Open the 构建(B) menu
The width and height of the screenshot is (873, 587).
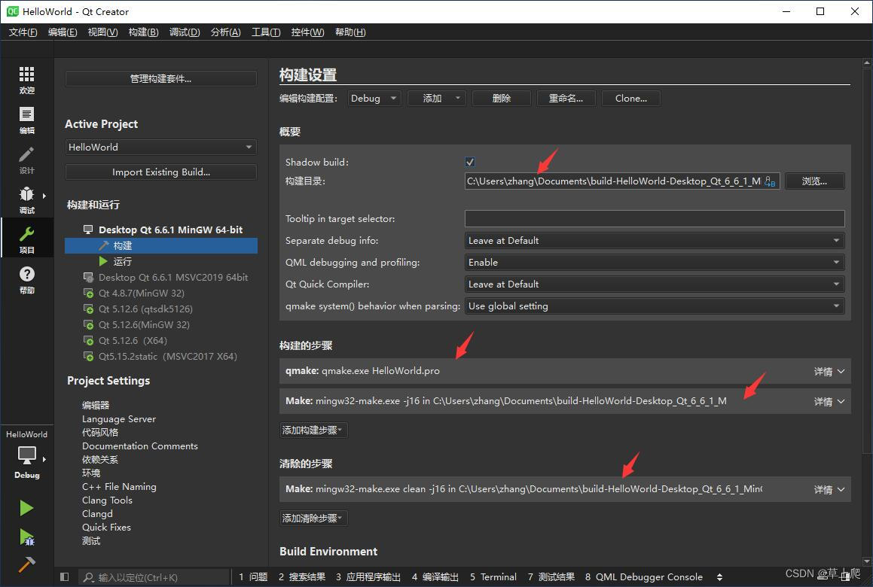143,32
